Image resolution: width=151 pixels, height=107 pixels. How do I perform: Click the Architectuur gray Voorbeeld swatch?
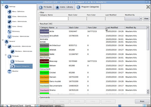pyautogui.click(x=44, y=45)
